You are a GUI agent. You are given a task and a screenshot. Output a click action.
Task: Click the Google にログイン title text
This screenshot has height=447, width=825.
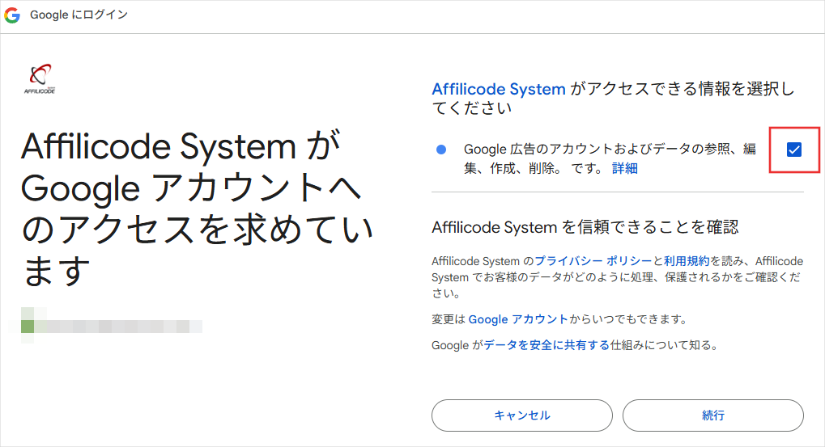point(79,15)
